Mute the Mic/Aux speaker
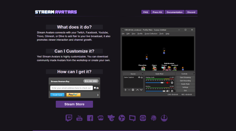 168,91
